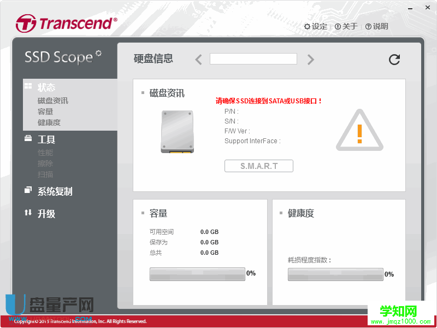This screenshot has height=328, width=437.
Task: Click the disk selection field
Action: (253, 59)
